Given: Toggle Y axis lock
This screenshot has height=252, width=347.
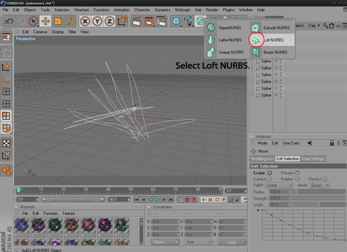Looking at the screenshot, I should 97,21.
